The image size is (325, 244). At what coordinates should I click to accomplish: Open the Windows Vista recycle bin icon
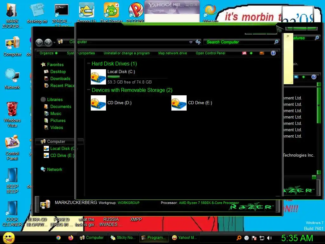12,114
